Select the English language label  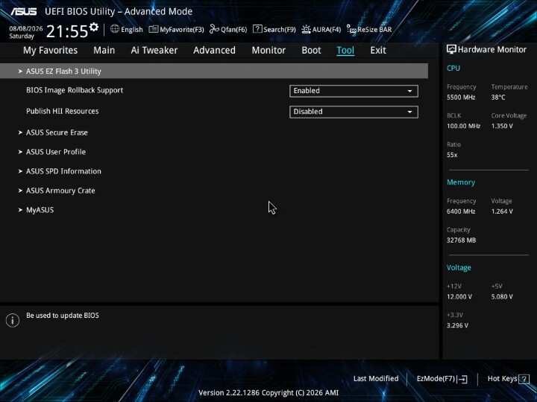click(132, 30)
